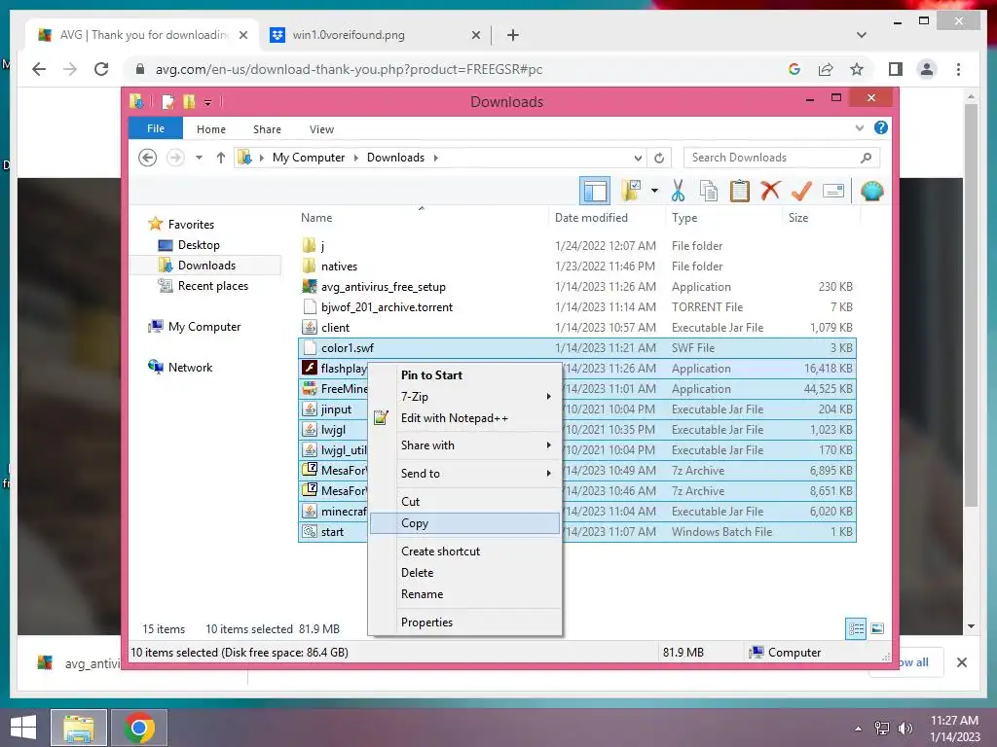Select Copy in the context menu

click(x=464, y=523)
